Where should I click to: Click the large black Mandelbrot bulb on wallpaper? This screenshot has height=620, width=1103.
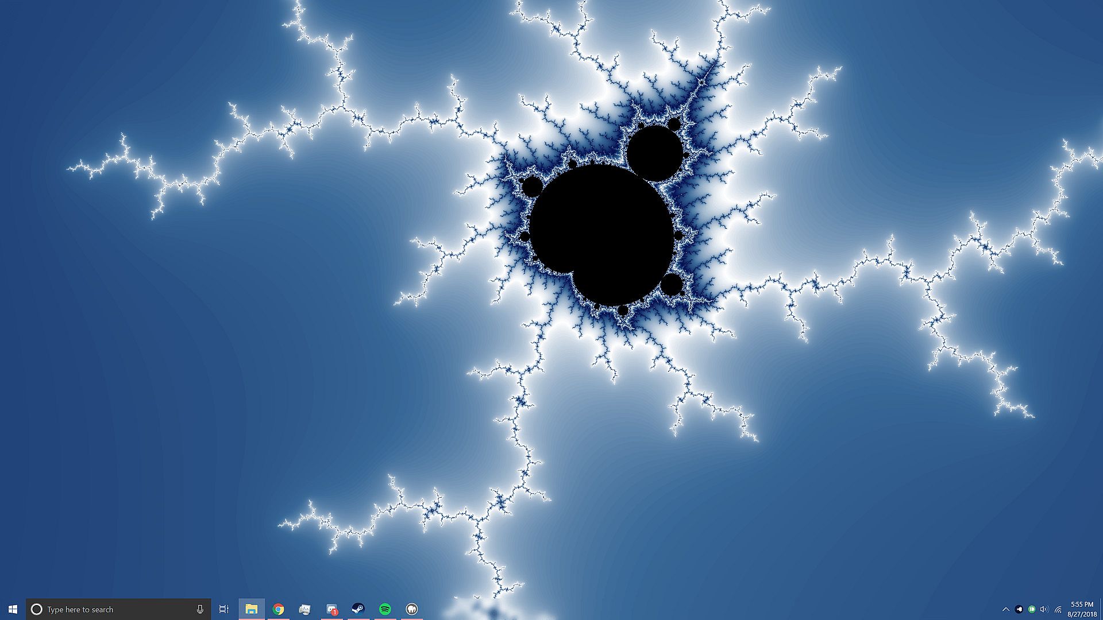(x=600, y=230)
